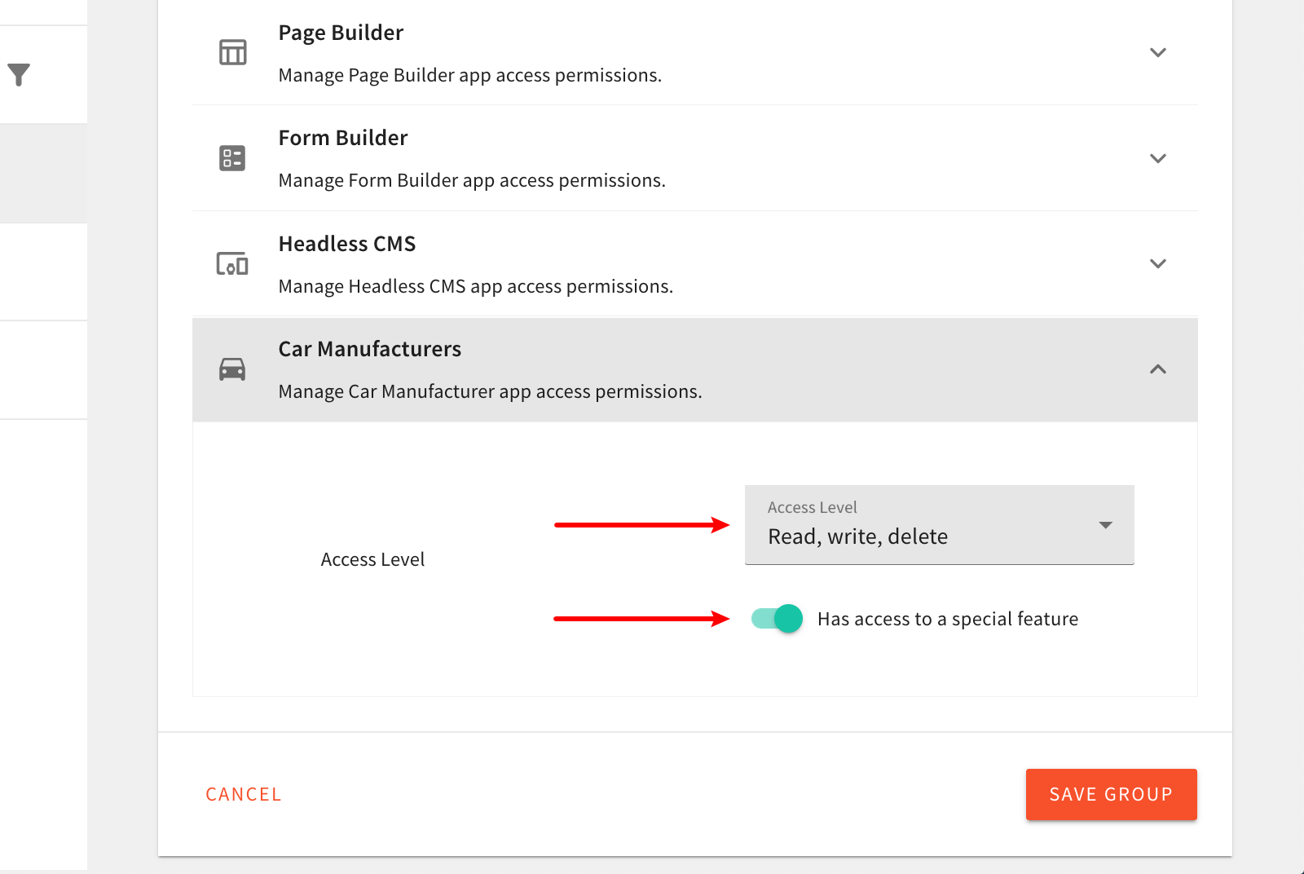Screen dimensions: 1304x874
Task: Click the Headless CMS devices icon
Action: point(232,263)
